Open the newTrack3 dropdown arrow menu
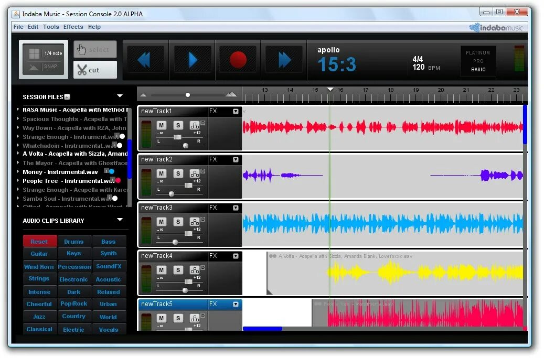This screenshot has height=358, width=544. 237,208
